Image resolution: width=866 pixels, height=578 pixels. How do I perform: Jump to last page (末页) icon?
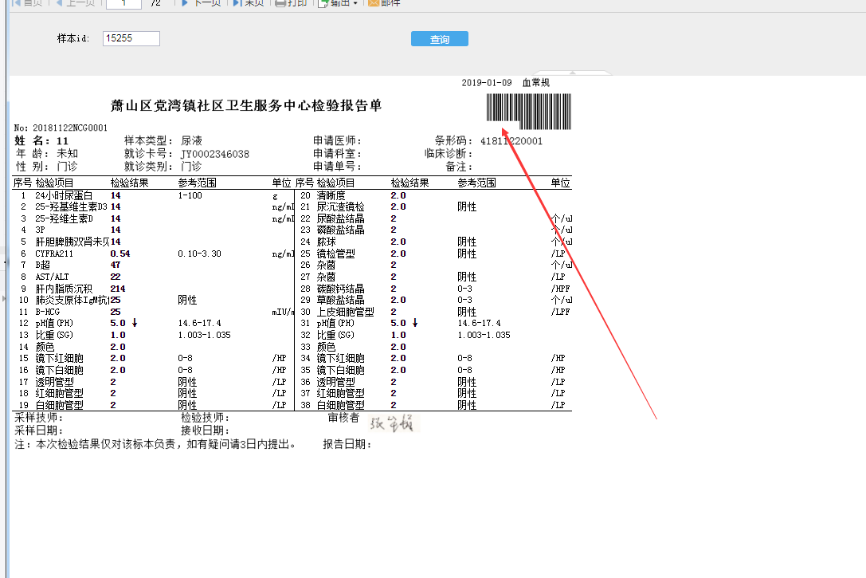237,3
